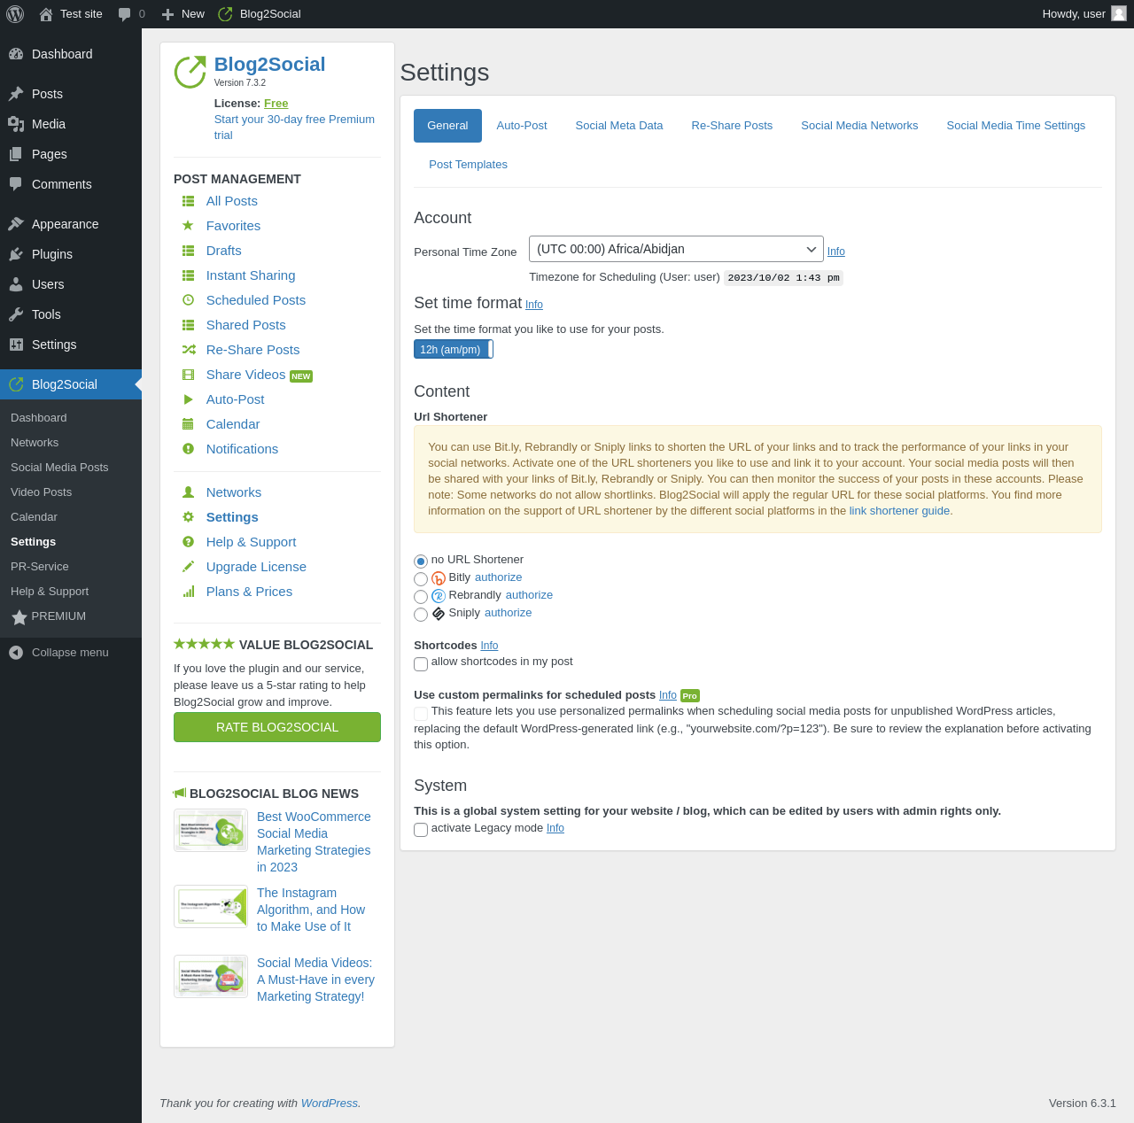Screen dimensions: 1134x1123
Task: Click the Share Videos film icon
Action: pyautogui.click(x=188, y=375)
